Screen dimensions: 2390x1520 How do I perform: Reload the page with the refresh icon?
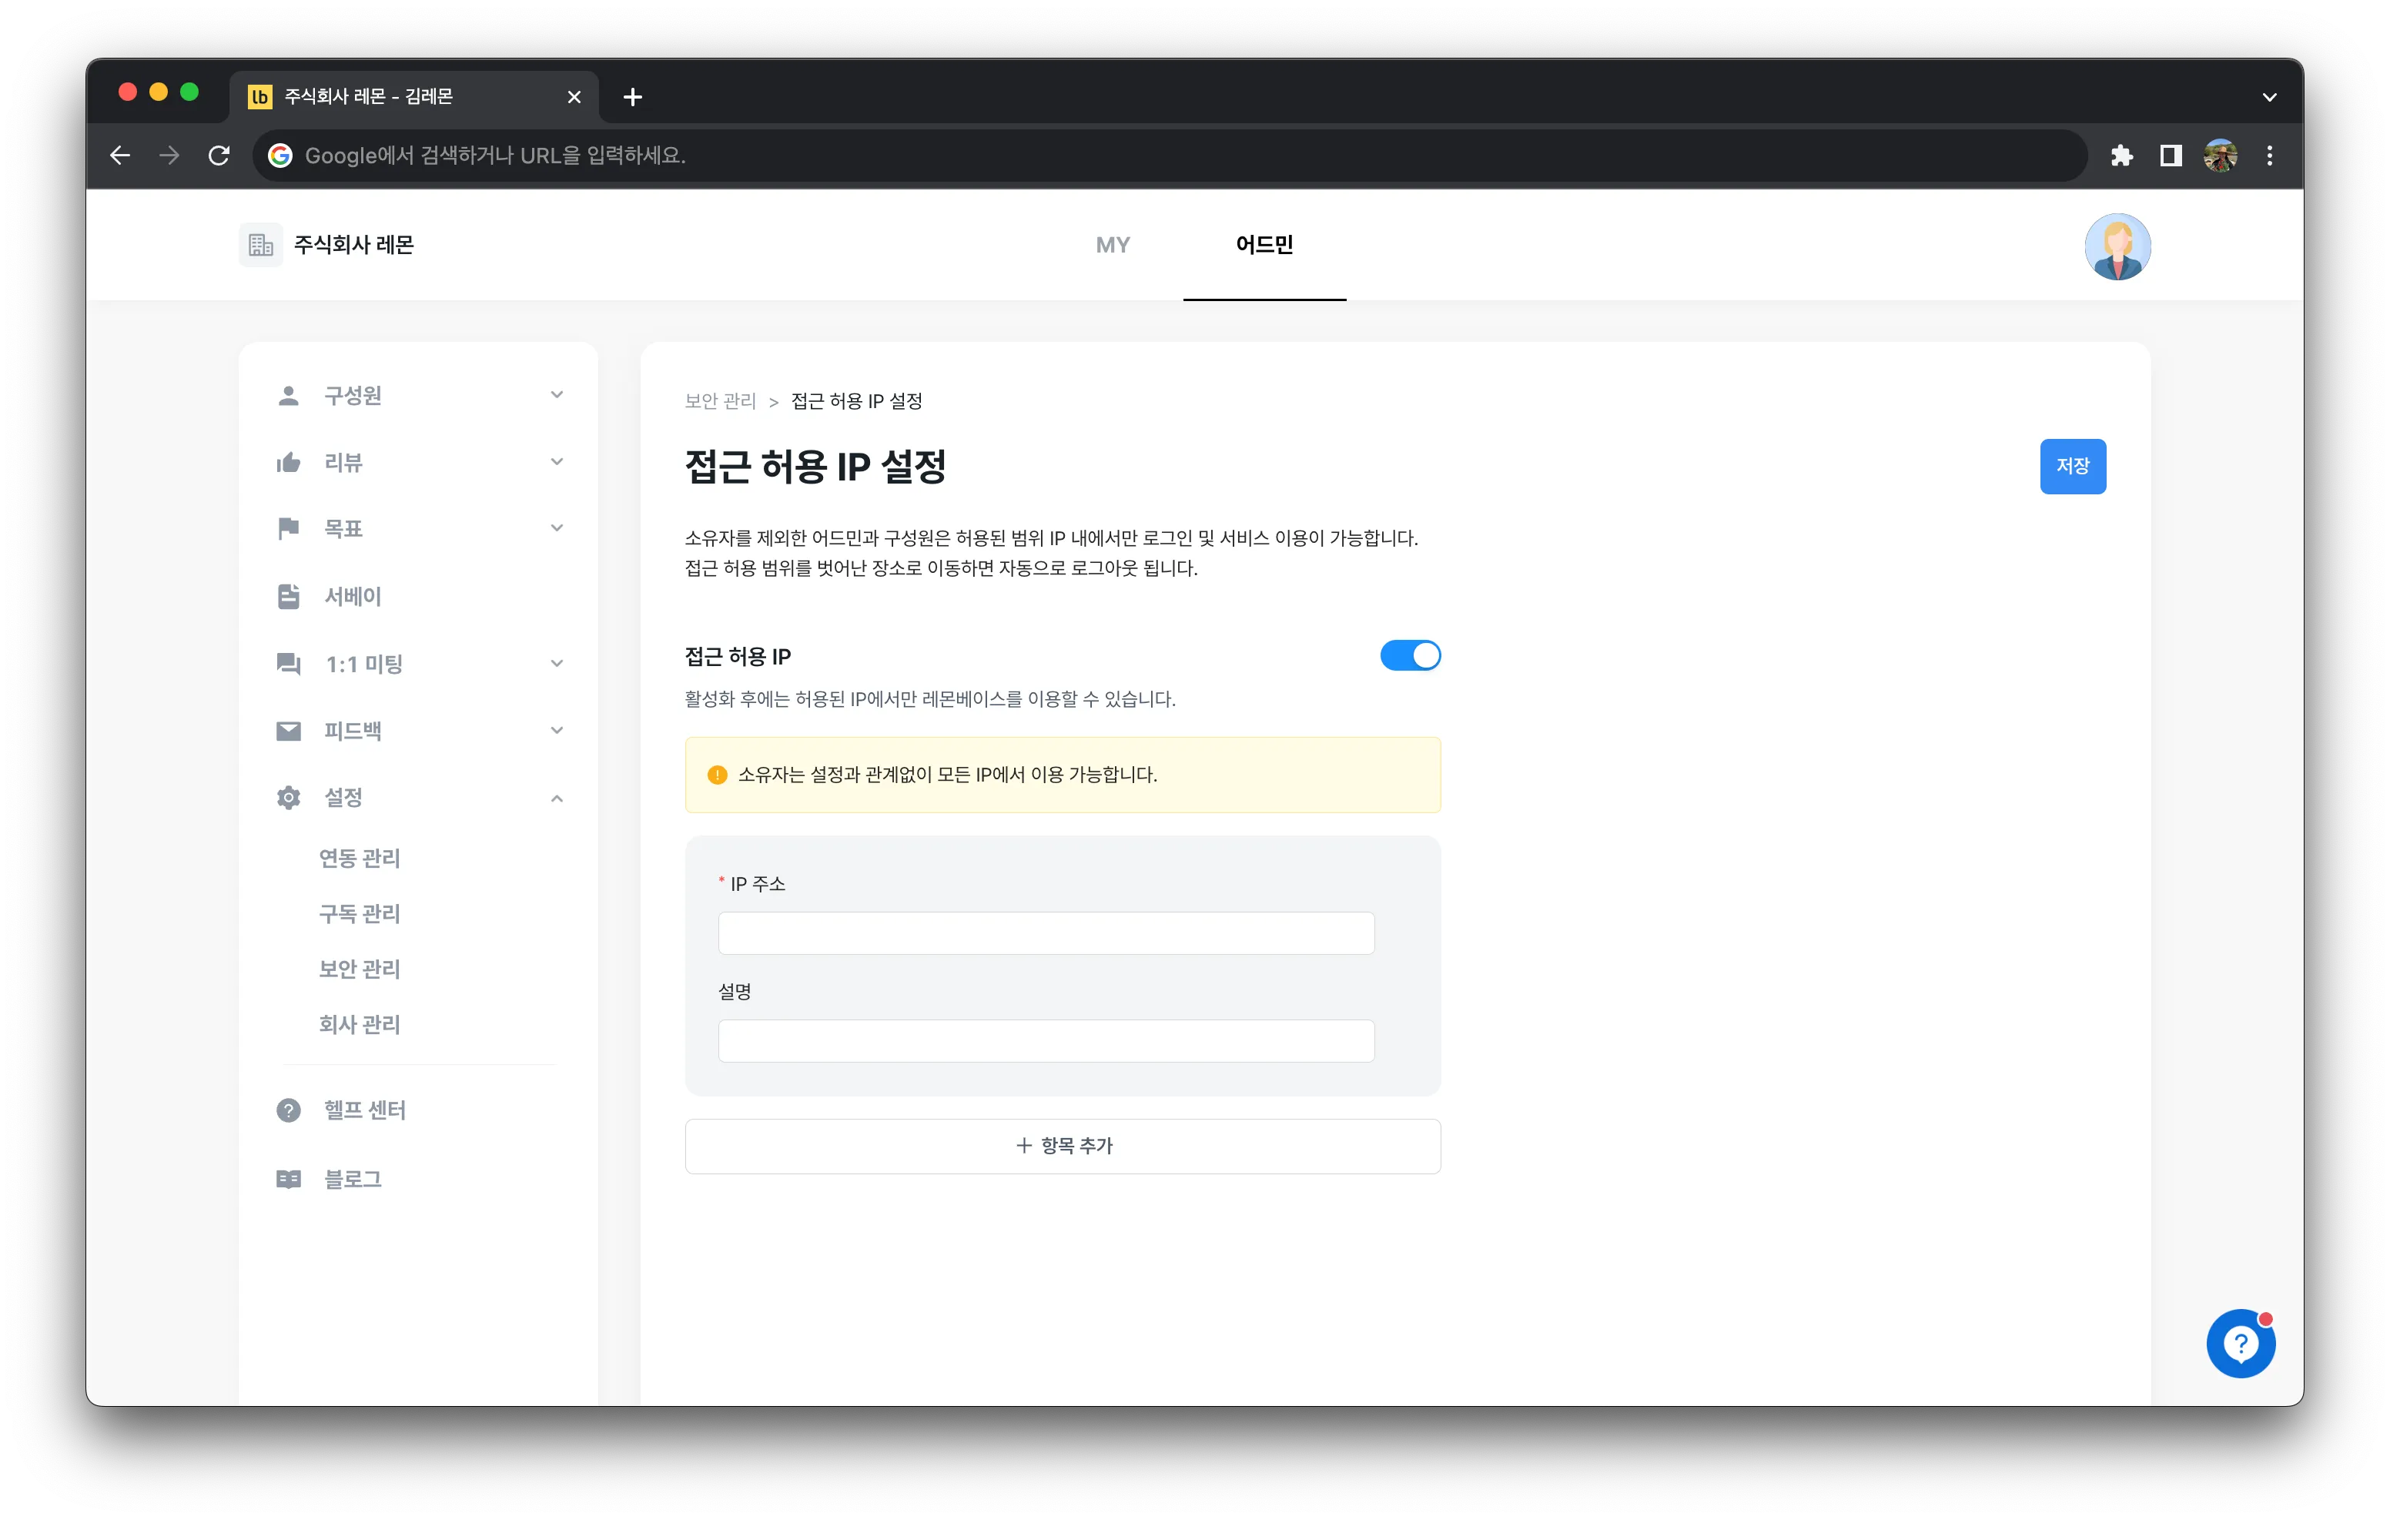click(219, 155)
